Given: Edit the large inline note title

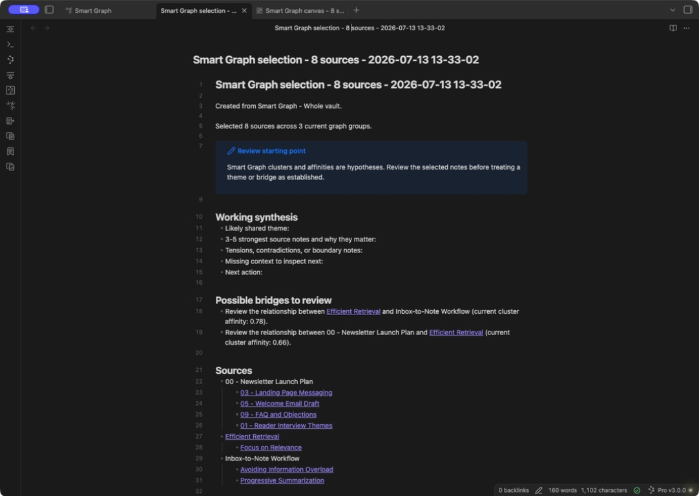Looking at the screenshot, I should [336, 59].
